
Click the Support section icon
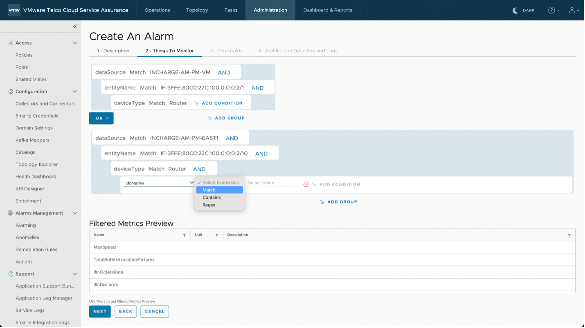click(11, 274)
